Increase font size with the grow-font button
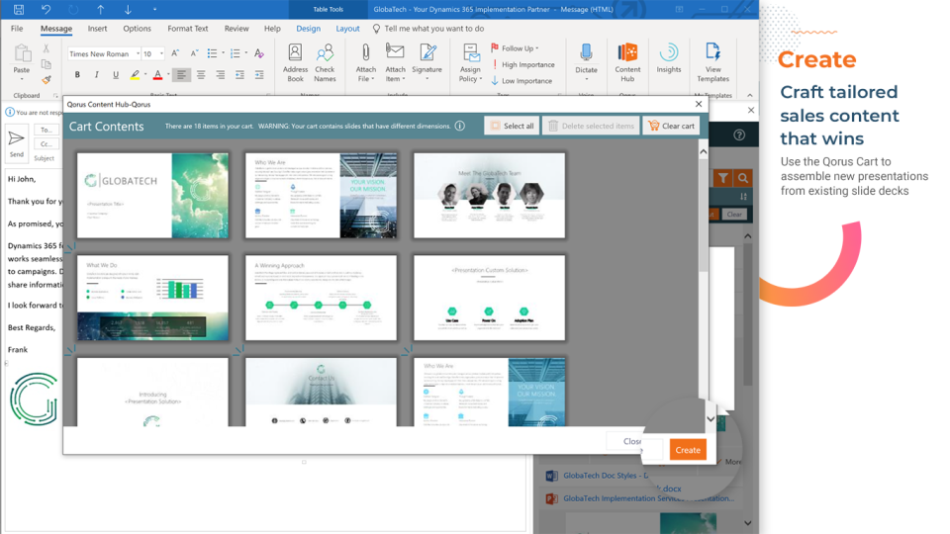Screen dimensions: 950x534 [x=175, y=53]
